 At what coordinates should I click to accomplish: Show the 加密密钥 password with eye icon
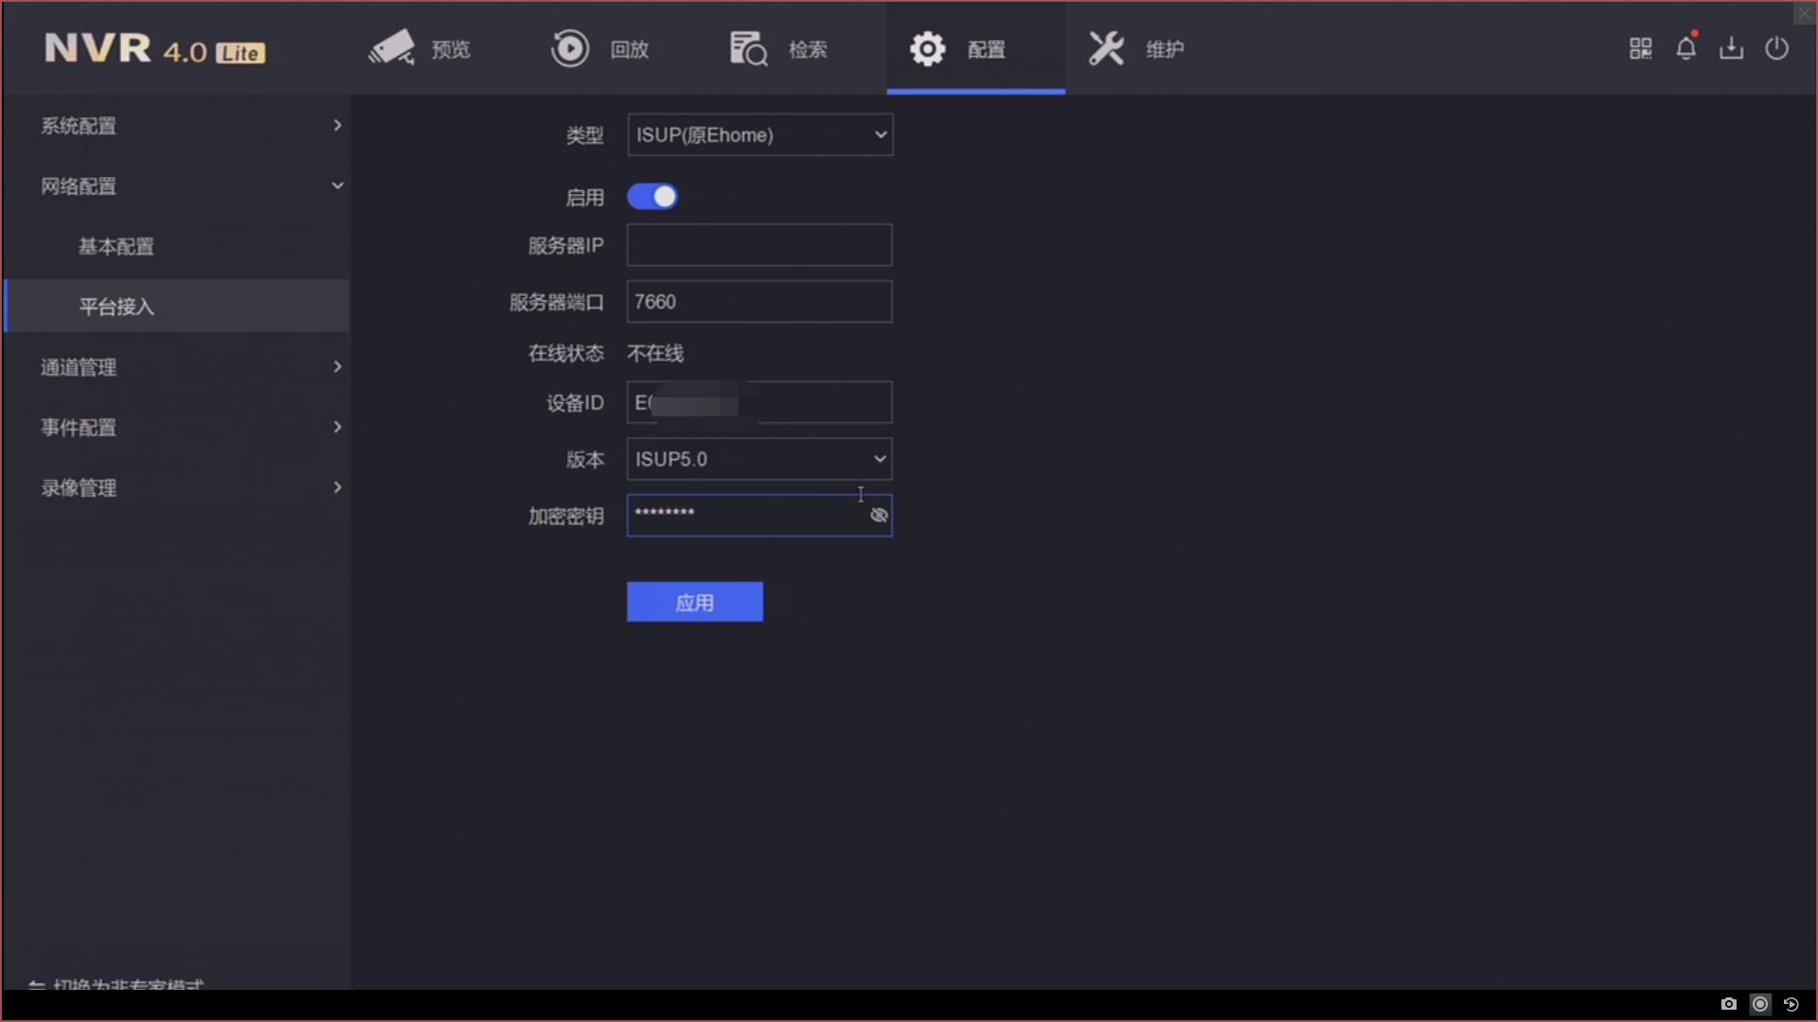(x=879, y=515)
